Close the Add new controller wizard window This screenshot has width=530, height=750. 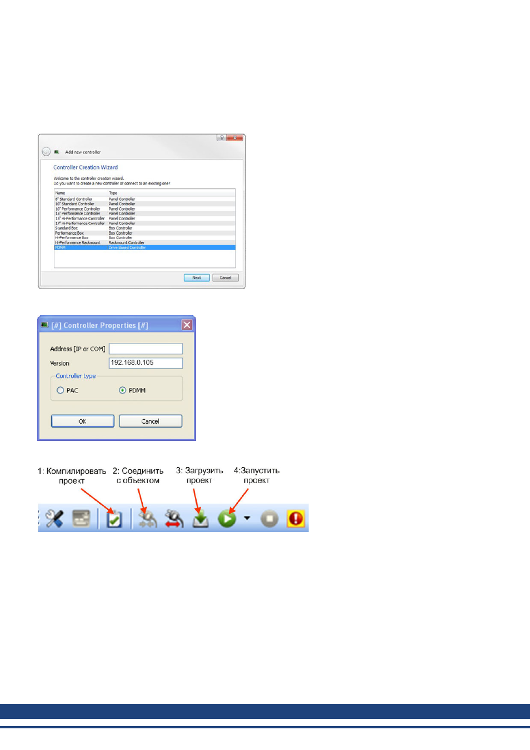pyautogui.click(x=235, y=137)
